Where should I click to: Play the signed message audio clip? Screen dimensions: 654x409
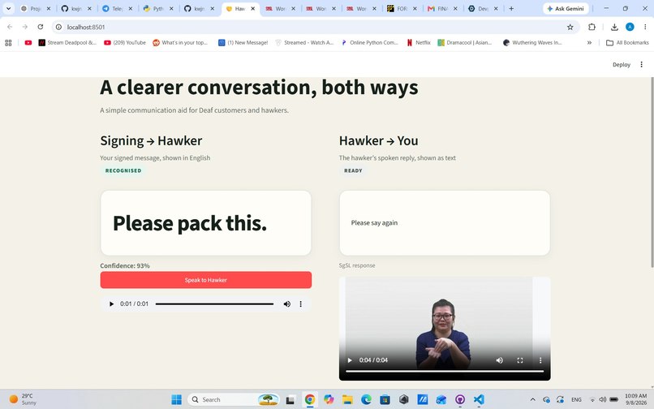111,304
